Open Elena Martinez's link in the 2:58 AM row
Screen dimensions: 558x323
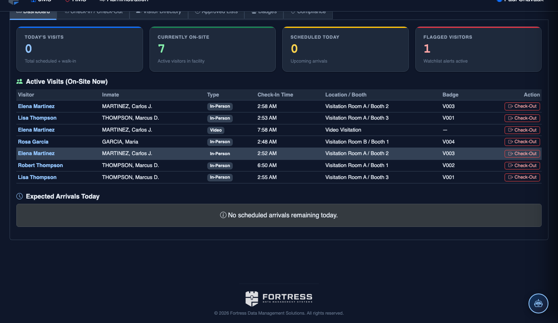(36, 106)
